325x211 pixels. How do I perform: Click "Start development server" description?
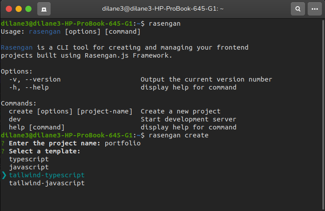(188, 119)
